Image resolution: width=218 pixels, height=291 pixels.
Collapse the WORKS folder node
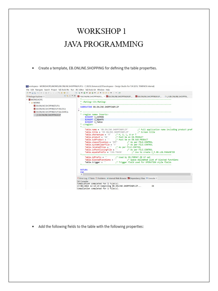pos(29,103)
